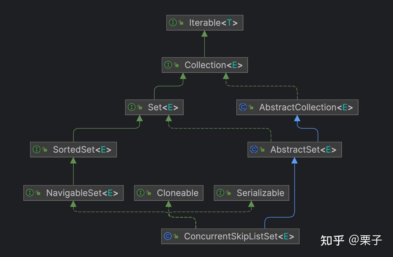Select the ConcurrentSkipListSet<E> node

tap(230, 236)
